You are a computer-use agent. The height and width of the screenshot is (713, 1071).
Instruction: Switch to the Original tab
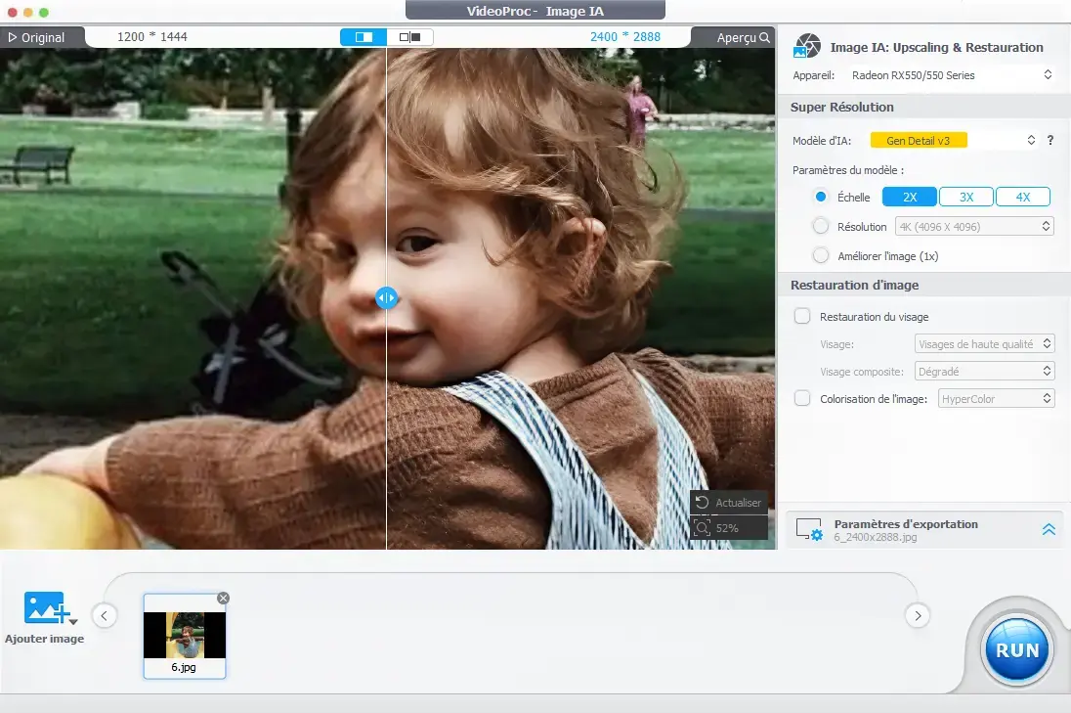click(39, 37)
